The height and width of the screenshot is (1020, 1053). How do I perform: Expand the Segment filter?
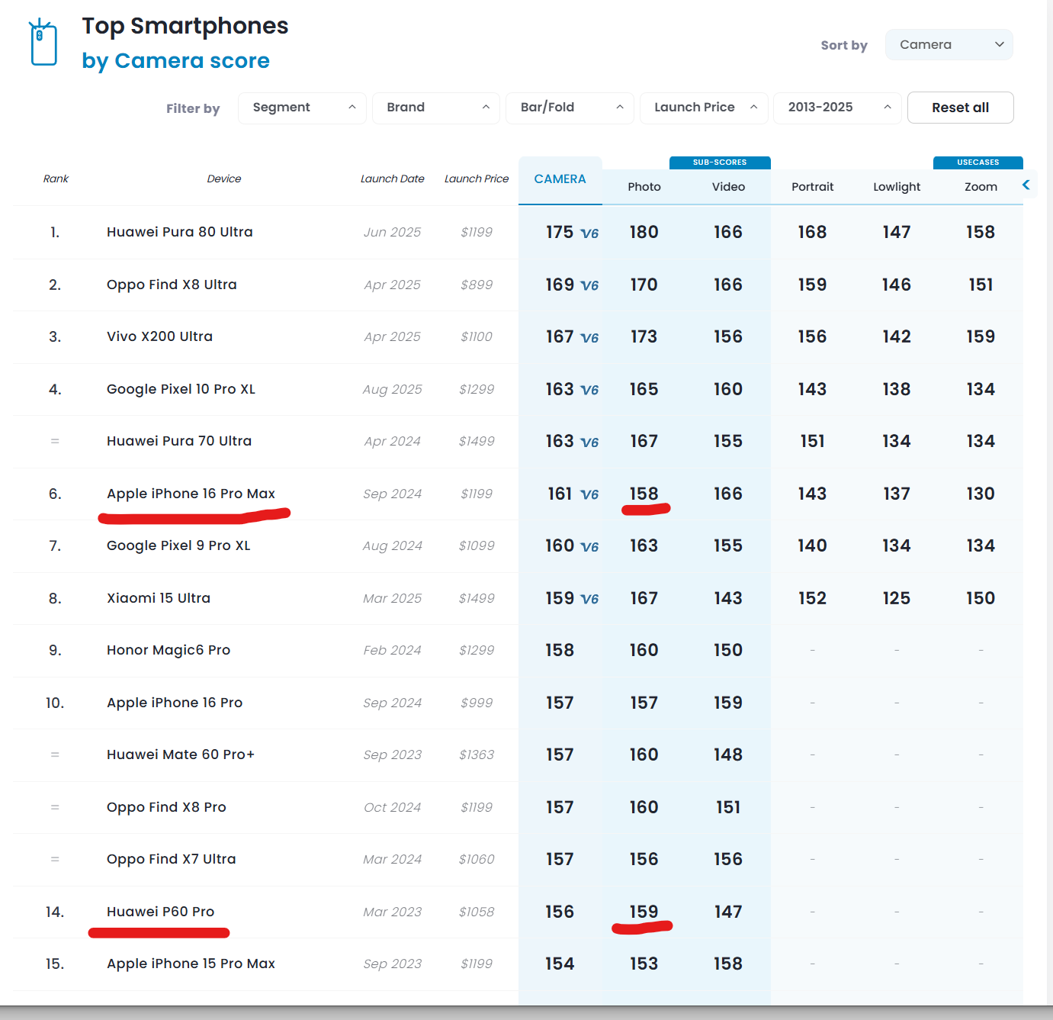pos(302,108)
